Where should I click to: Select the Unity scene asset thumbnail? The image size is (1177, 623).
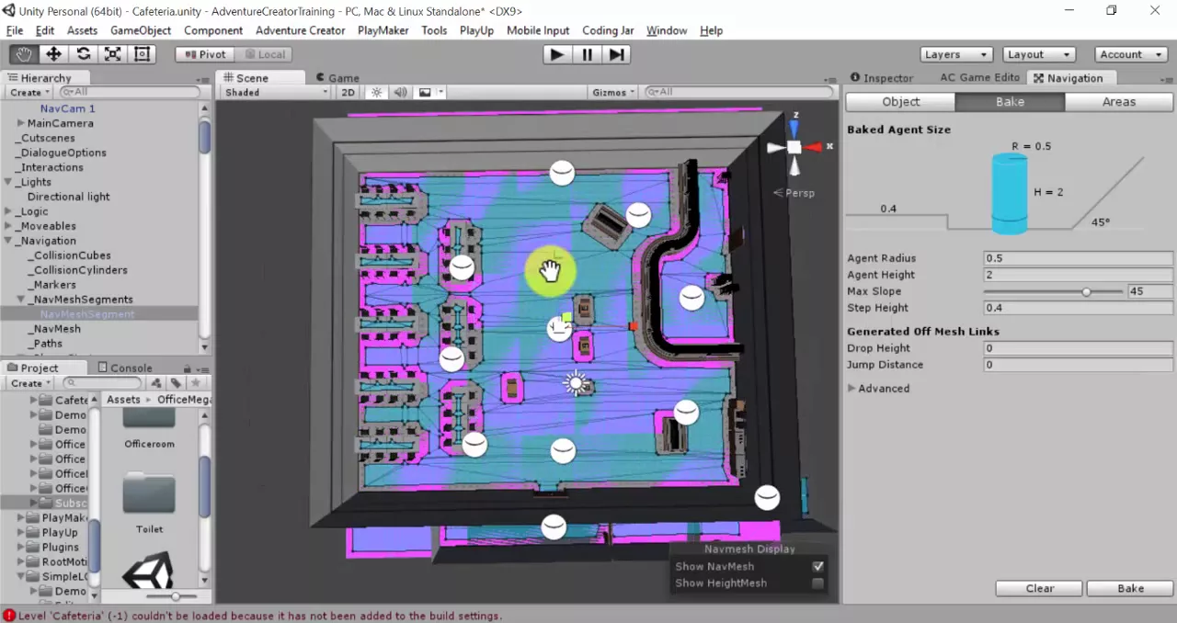click(147, 572)
